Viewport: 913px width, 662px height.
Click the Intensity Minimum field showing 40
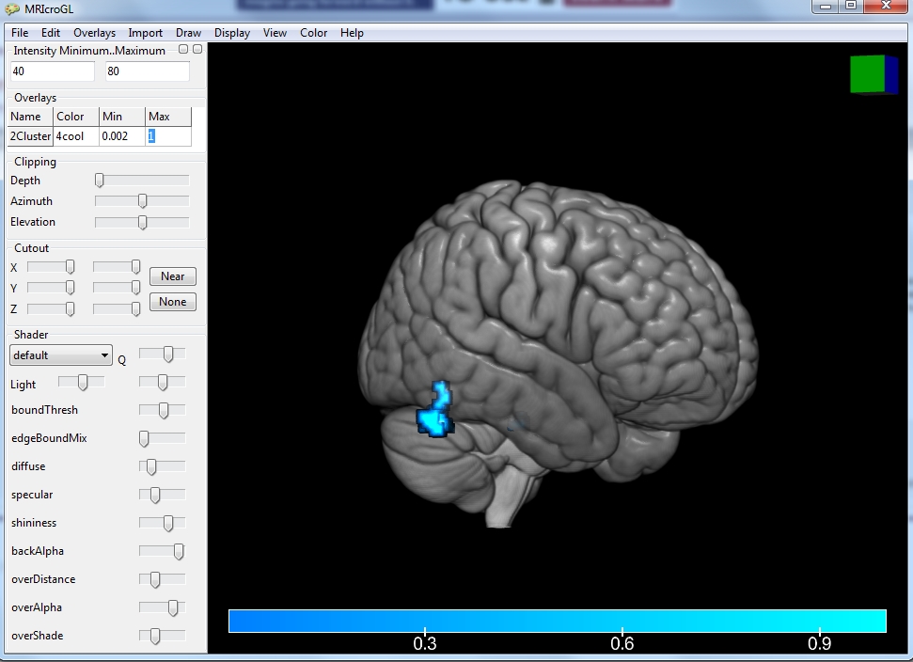pyautogui.click(x=53, y=71)
